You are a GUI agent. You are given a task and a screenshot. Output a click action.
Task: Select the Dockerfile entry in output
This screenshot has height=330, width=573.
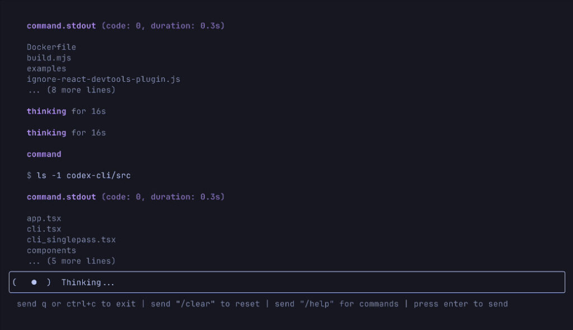(x=51, y=47)
